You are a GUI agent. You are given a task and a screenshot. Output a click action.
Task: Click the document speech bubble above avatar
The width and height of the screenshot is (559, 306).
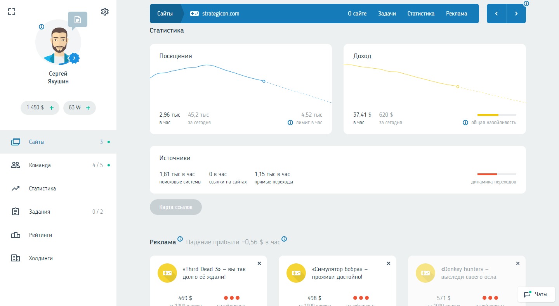(78, 20)
